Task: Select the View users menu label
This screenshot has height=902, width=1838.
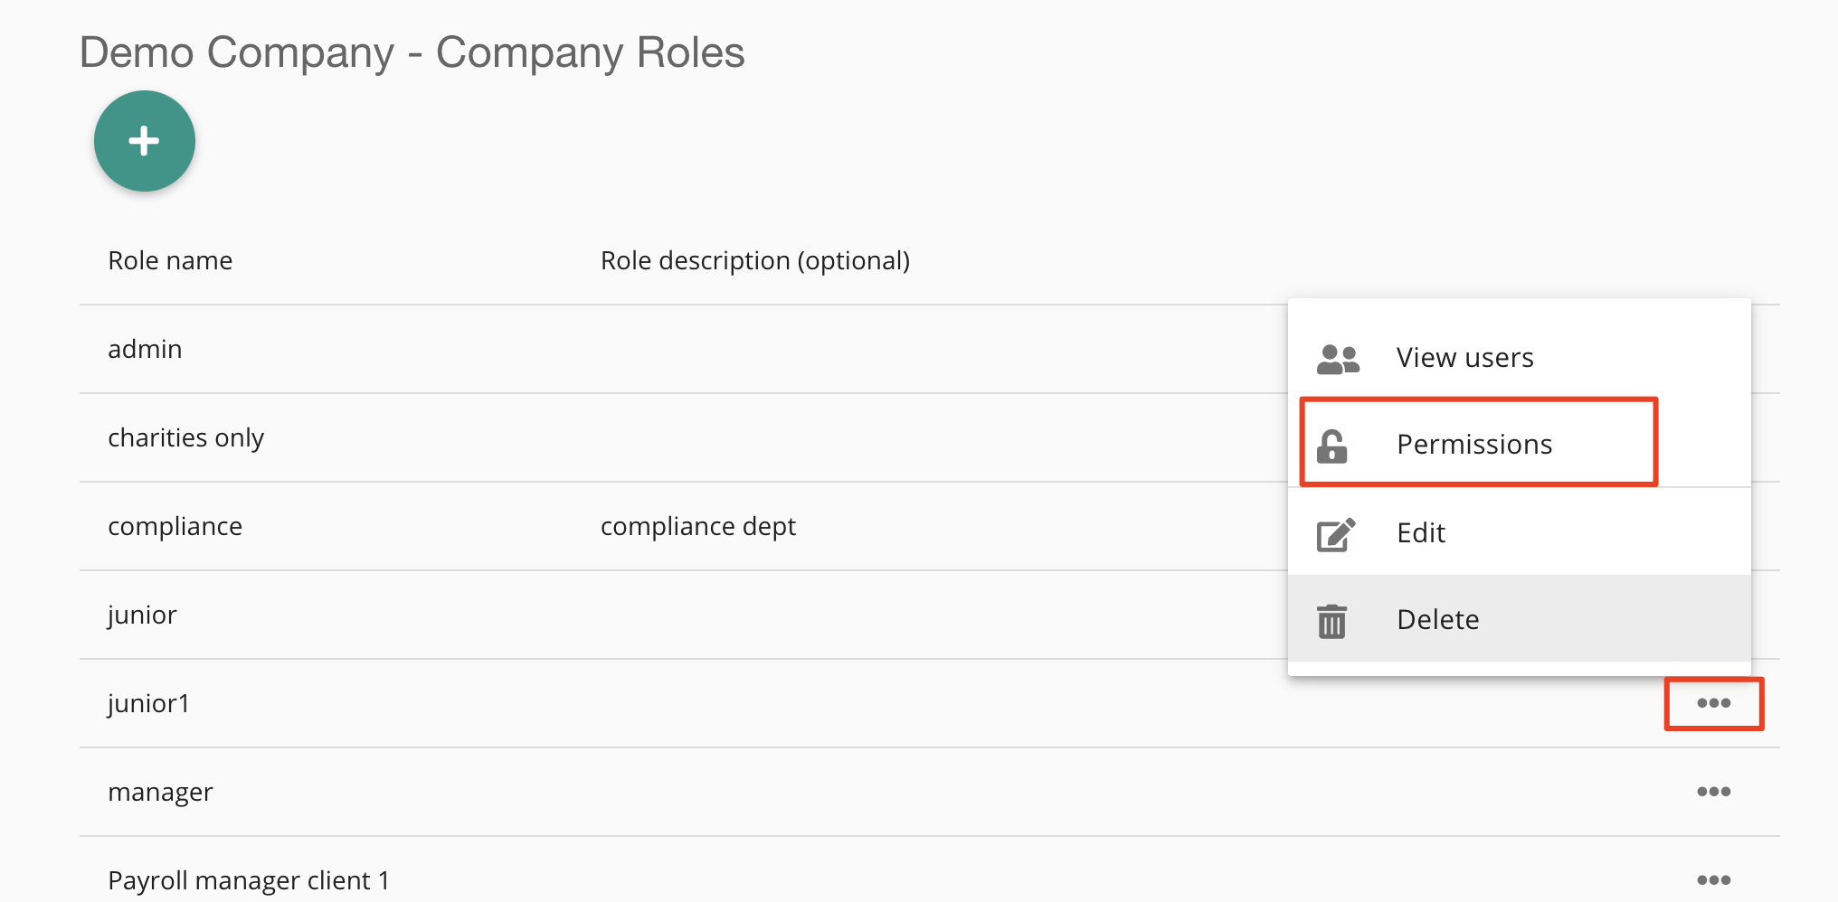Action: click(x=1464, y=358)
